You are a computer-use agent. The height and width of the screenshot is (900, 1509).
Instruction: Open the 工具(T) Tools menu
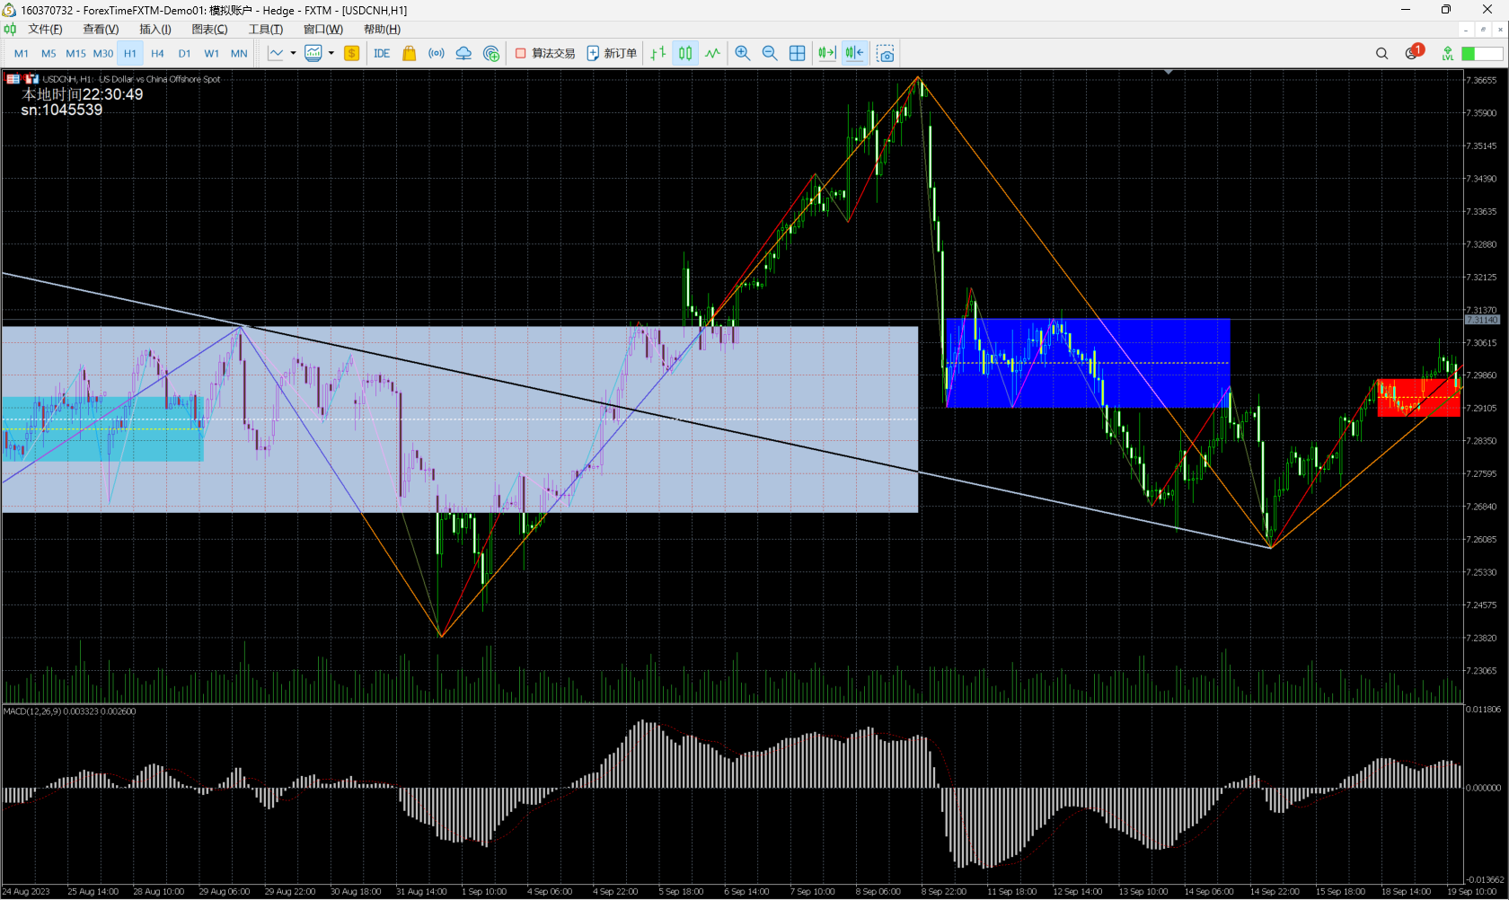pos(266,30)
